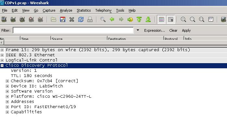Click the Zoom in toolbar icon
Screen dimensions: 227x134
click(x=183, y=20)
